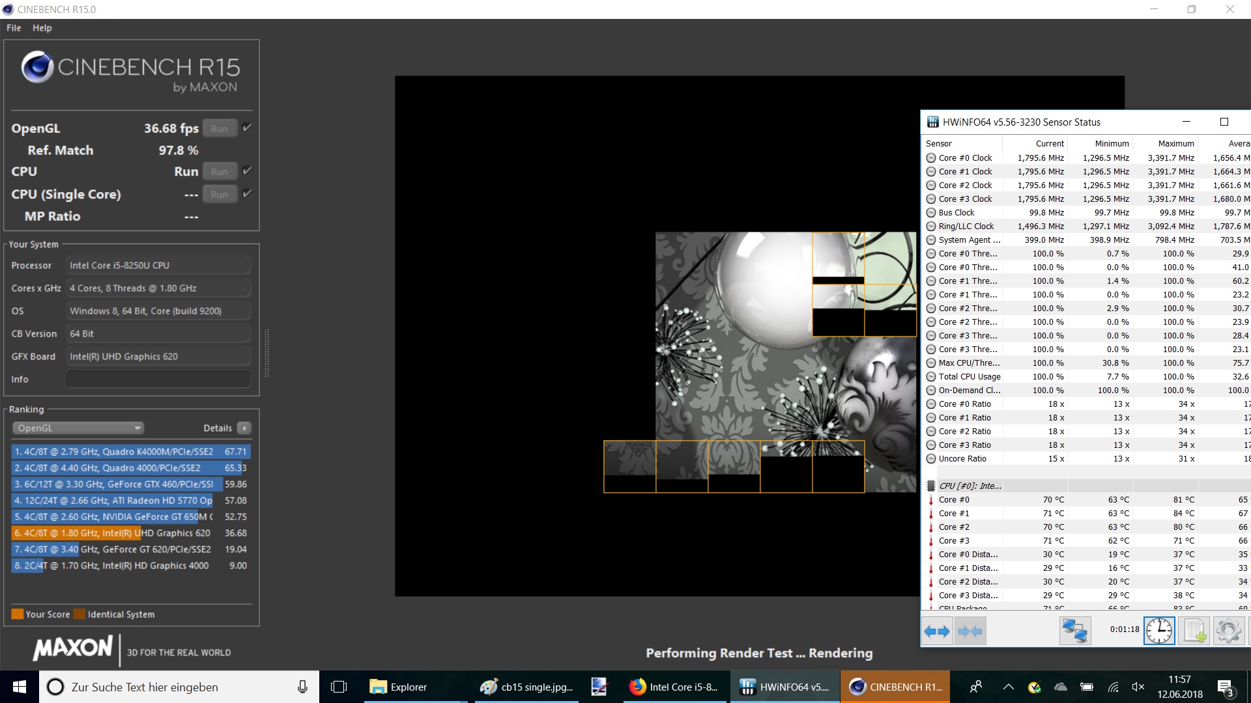
Task: Click the HWiNFO64 window title icon
Action: 933,122
